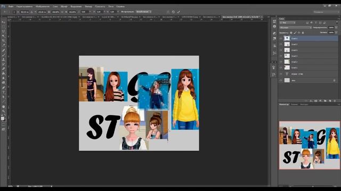Select the Pen tool

pyautogui.click(x=3, y=88)
